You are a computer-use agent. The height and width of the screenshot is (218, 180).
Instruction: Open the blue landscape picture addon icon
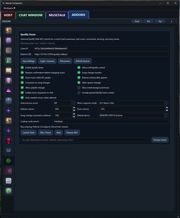tap(8, 151)
